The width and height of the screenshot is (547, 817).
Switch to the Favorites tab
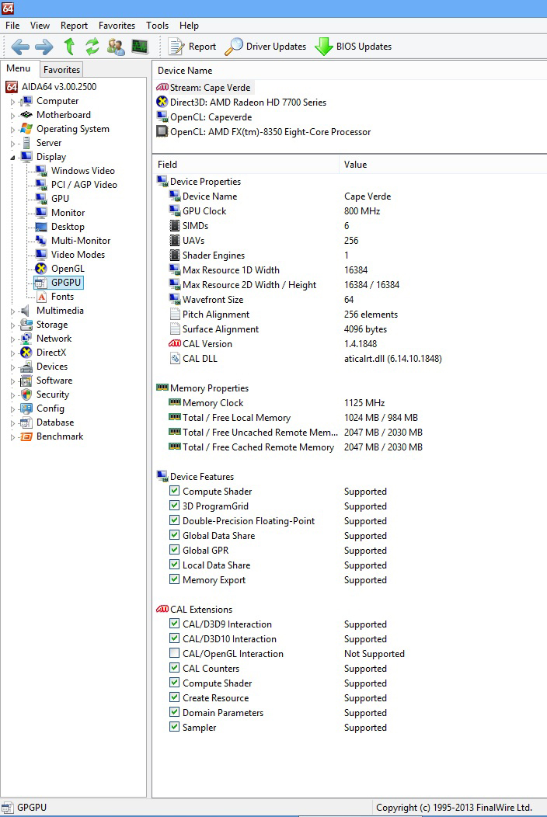(61, 69)
